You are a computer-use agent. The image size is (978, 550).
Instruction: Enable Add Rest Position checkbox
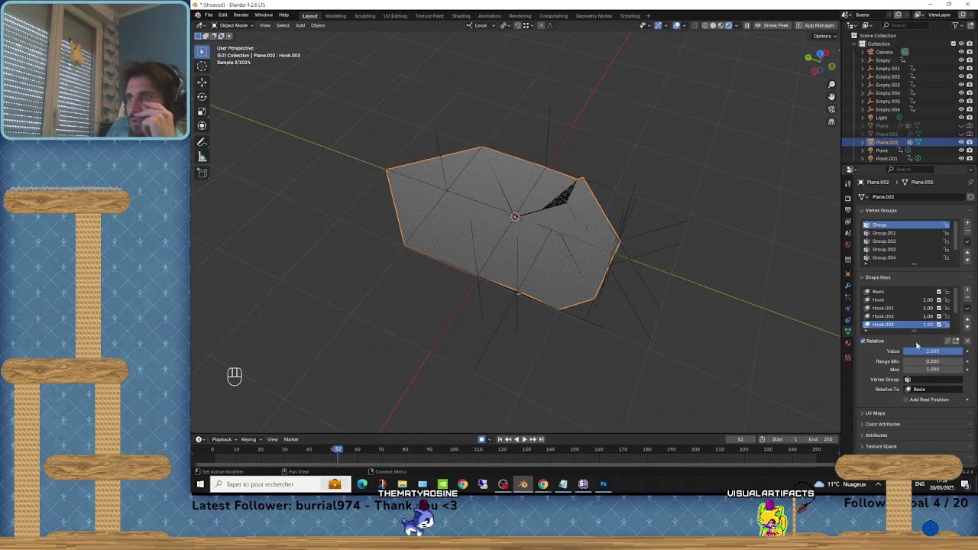tap(905, 400)
